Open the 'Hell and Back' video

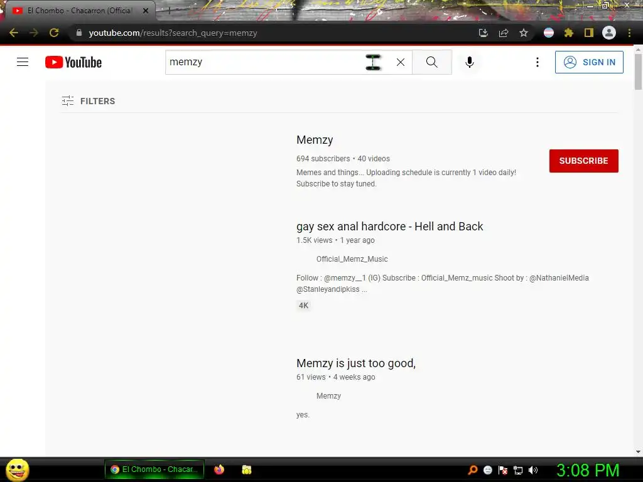point(389,226)
